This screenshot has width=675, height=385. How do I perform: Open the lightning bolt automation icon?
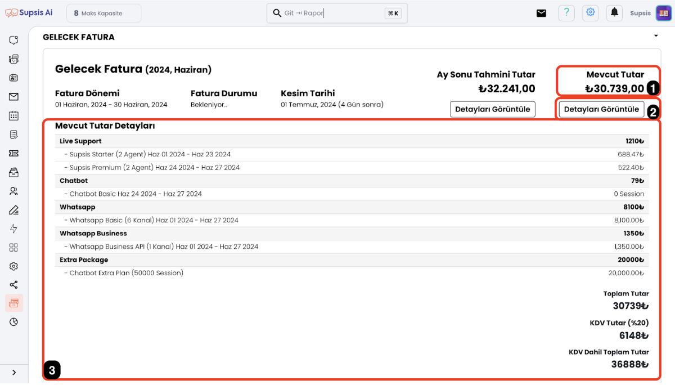click(x=13, y=229)
